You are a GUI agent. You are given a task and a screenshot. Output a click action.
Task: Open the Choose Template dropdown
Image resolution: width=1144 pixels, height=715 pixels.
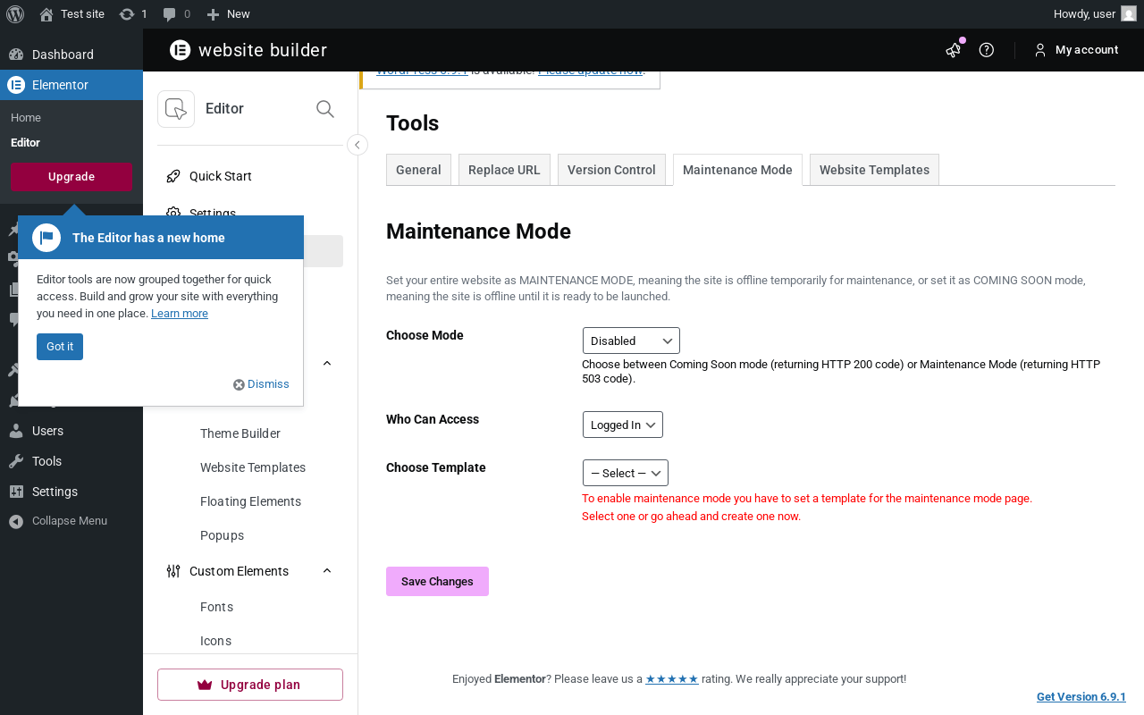pyautogui.click(x=625, y=473)
